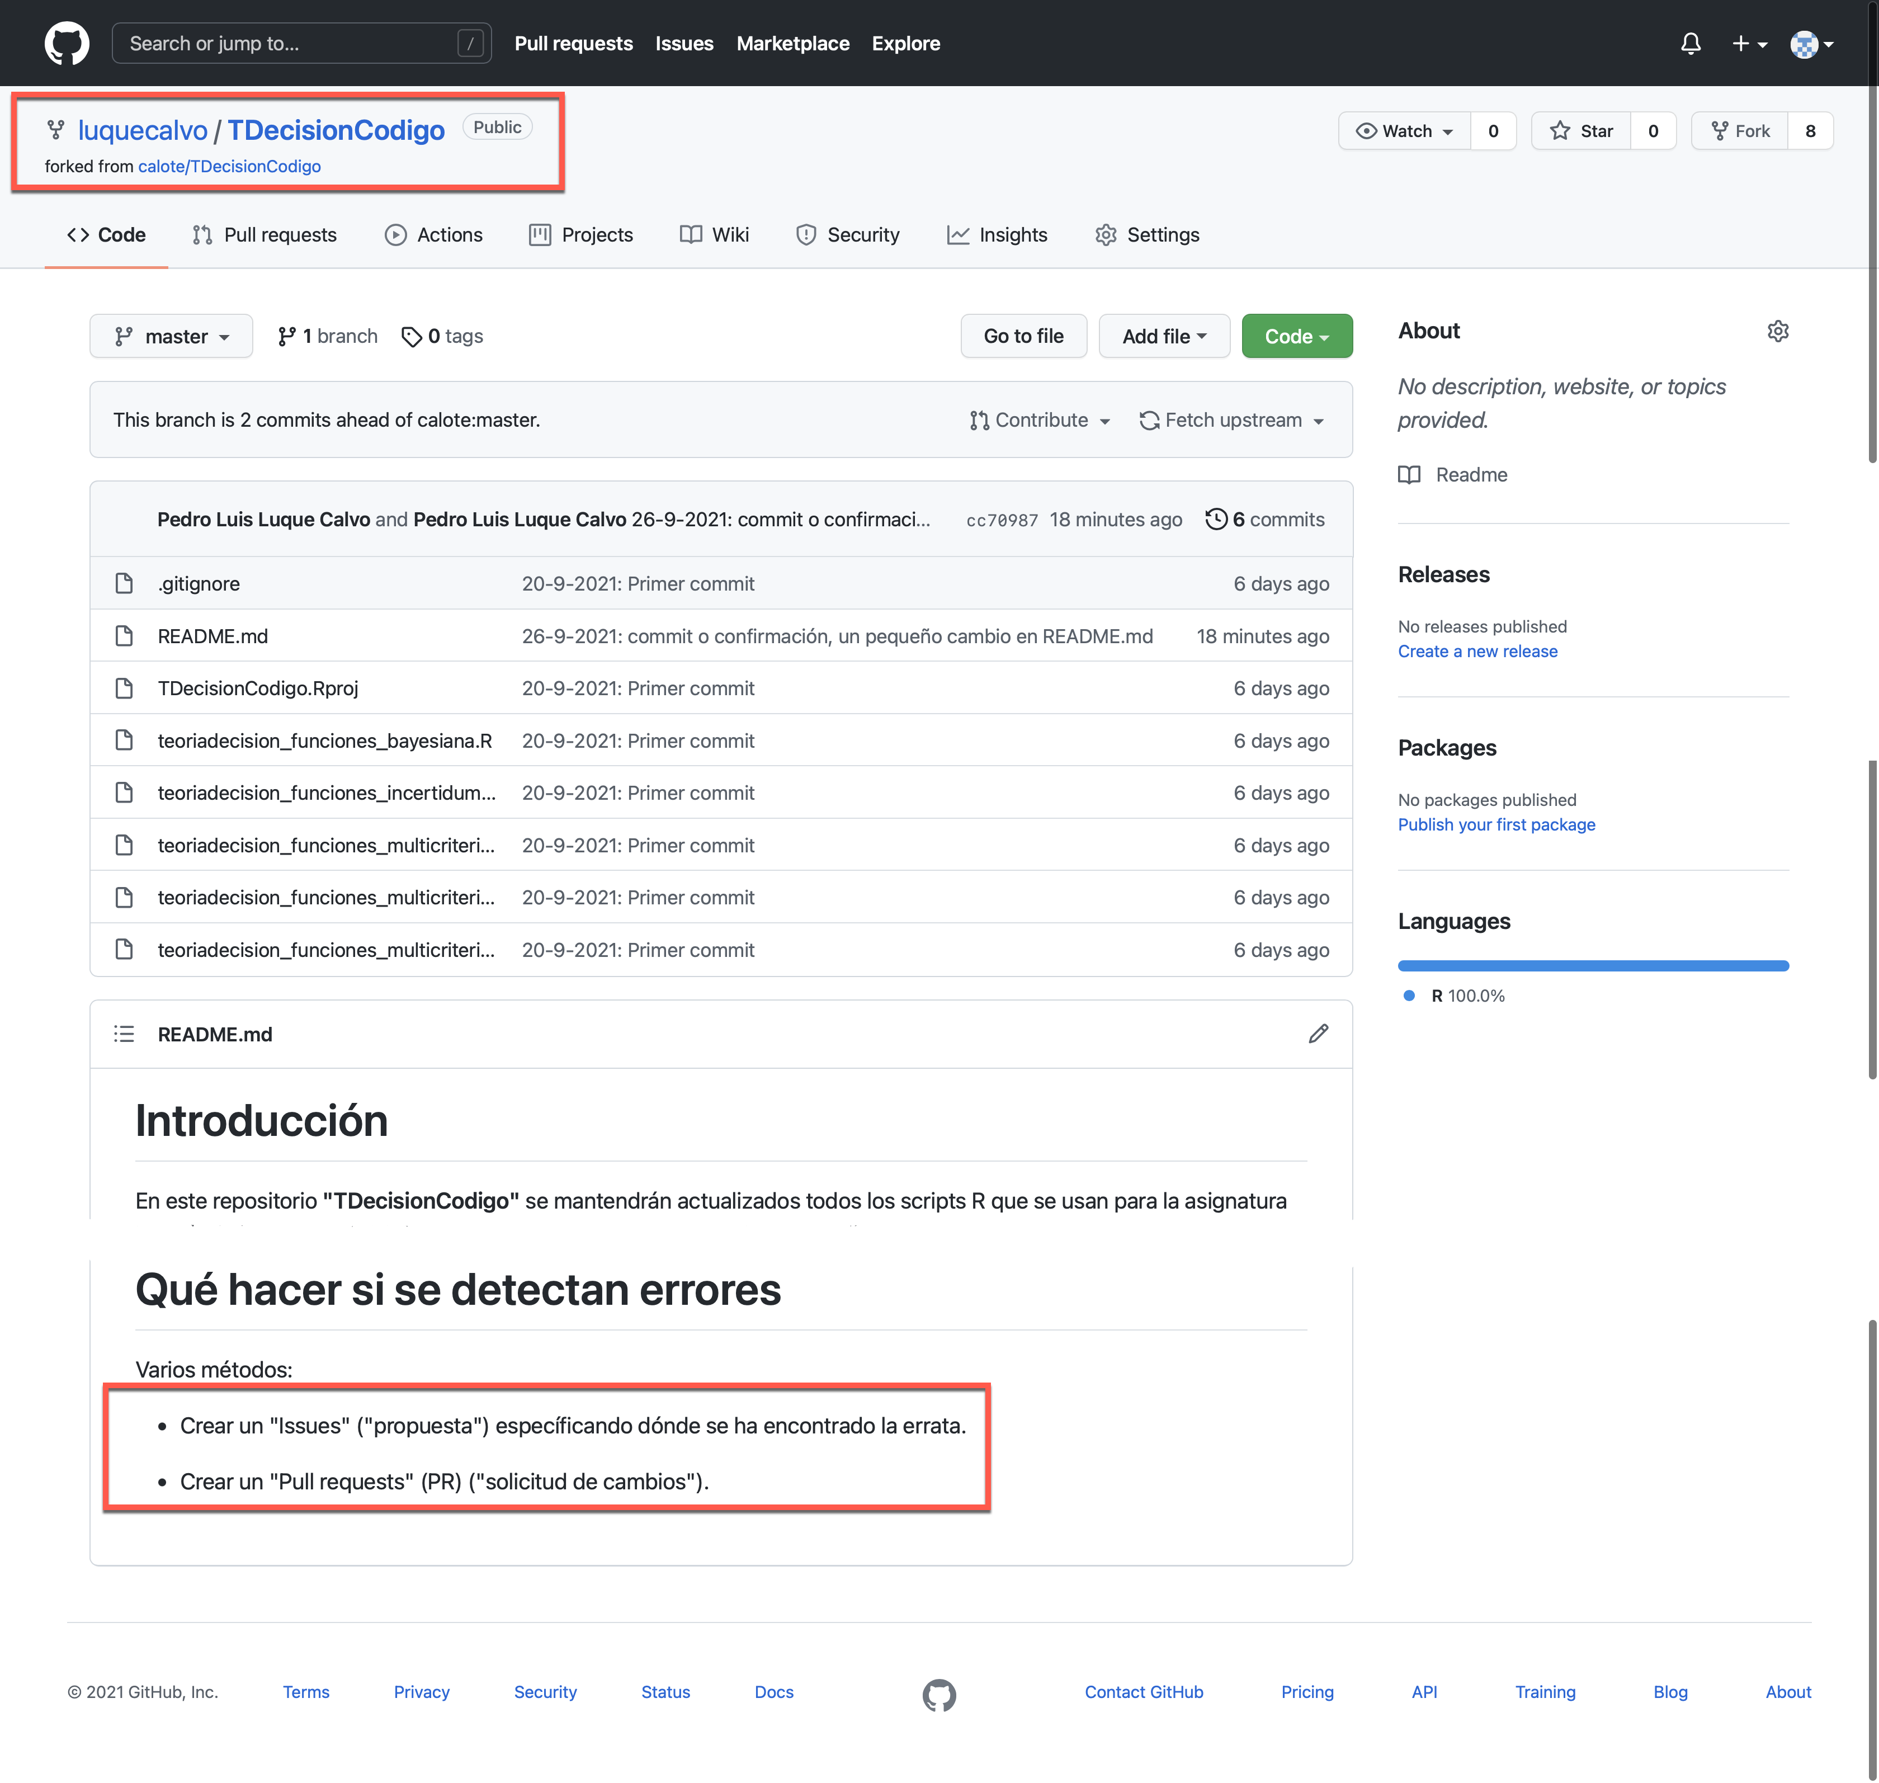Switch to the repository Security tab

pos(847,235)
